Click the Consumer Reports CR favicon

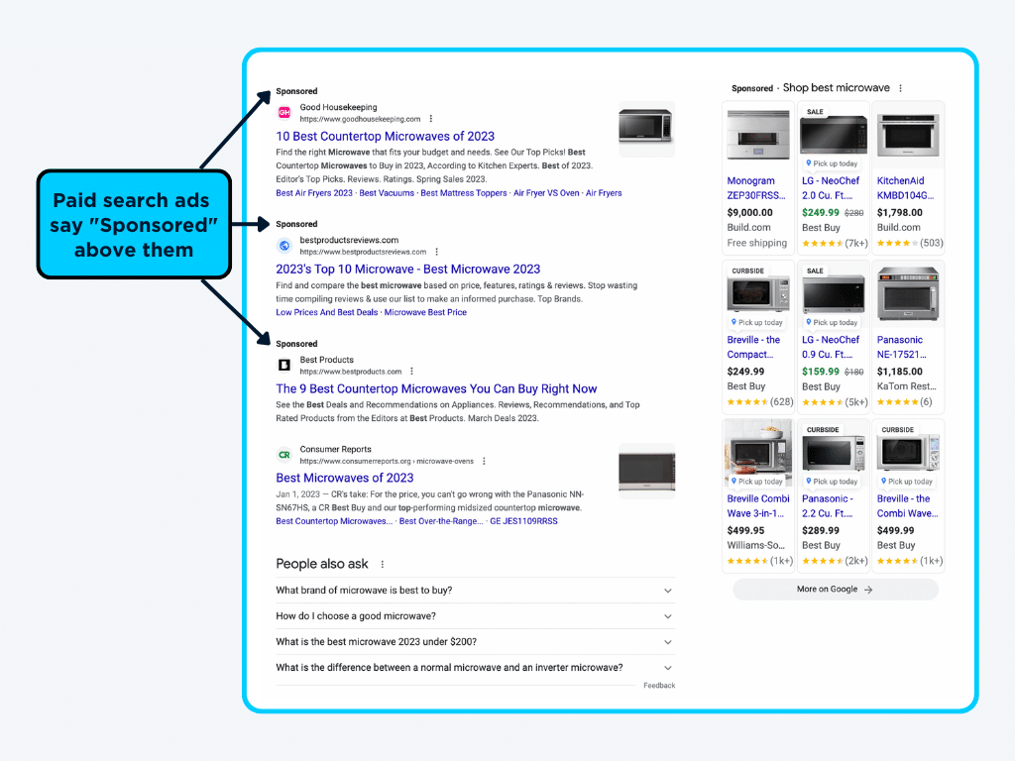pyautogui.click(x=284, y=455)
